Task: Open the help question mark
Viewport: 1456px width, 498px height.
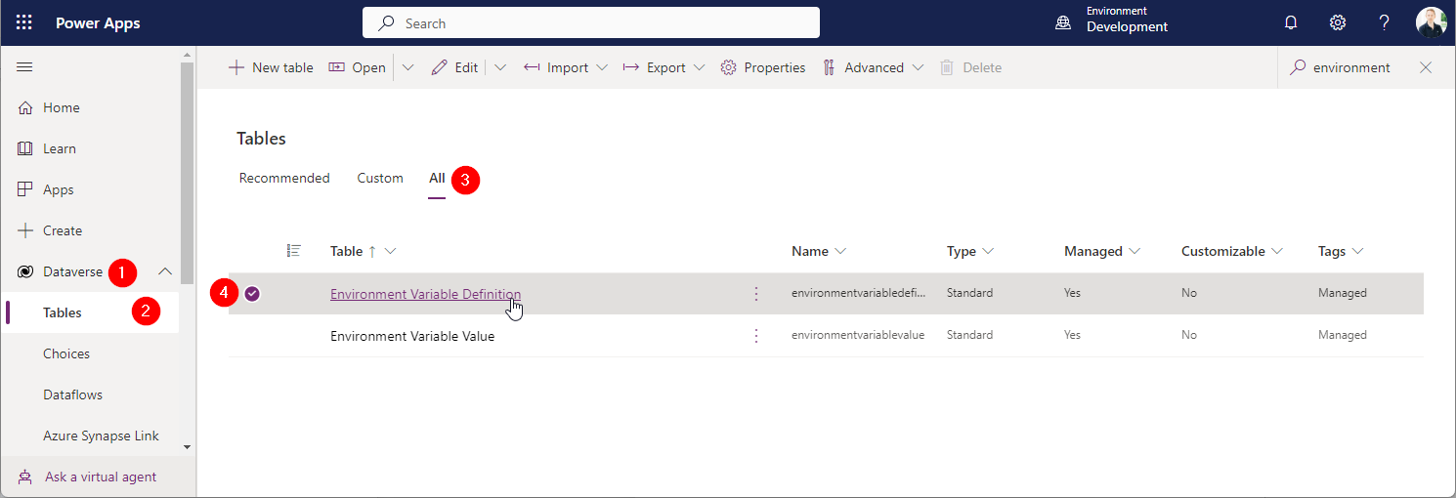Action: [x=1384, y=22]
